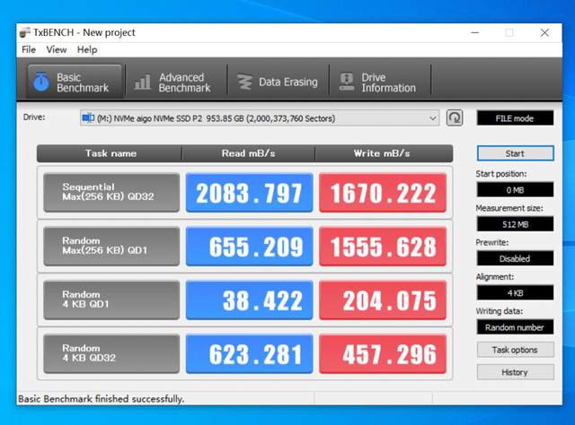Image resolution: width=575 pixels, height=425 pixels.
Task: Click the Measurement size 512 MB field
Action: (x=515, y=224)
